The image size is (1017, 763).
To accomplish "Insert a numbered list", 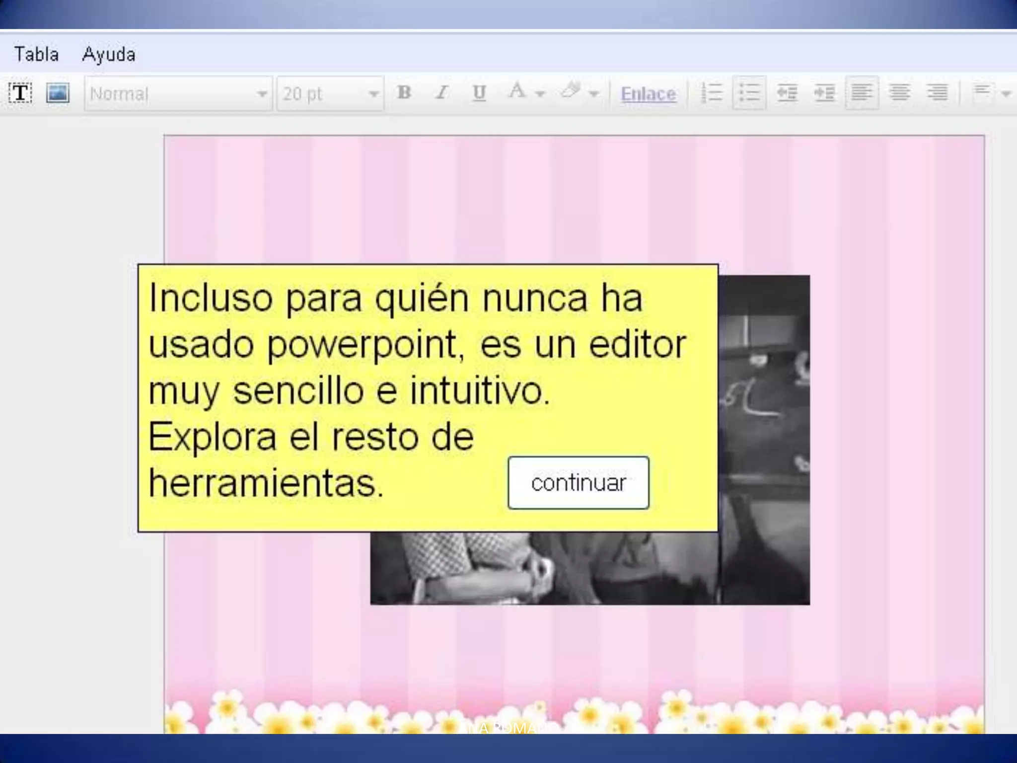I will point(711,93).
